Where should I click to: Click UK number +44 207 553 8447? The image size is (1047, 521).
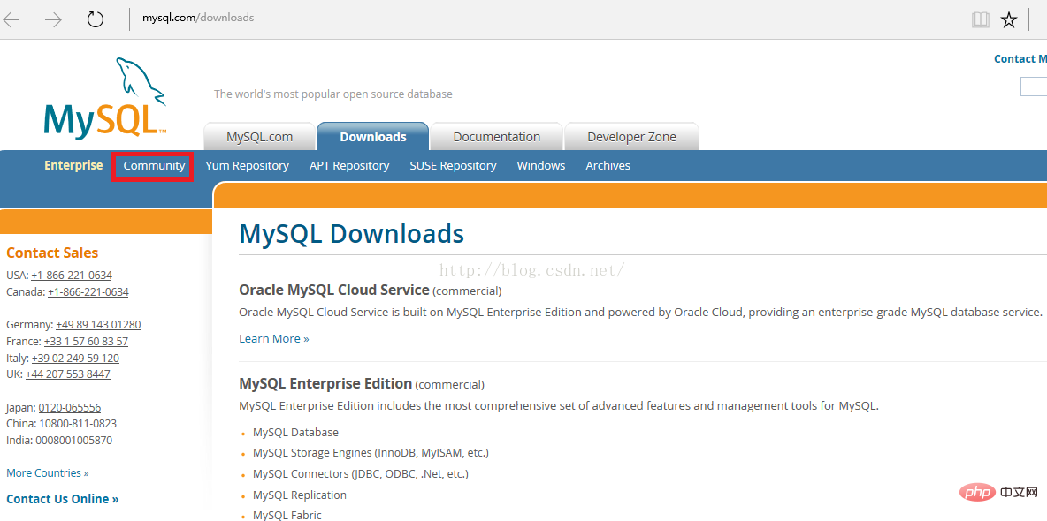tap(67, 374)
